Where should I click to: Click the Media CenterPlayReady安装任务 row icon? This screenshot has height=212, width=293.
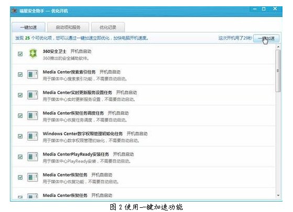click(x=32, y=157)
